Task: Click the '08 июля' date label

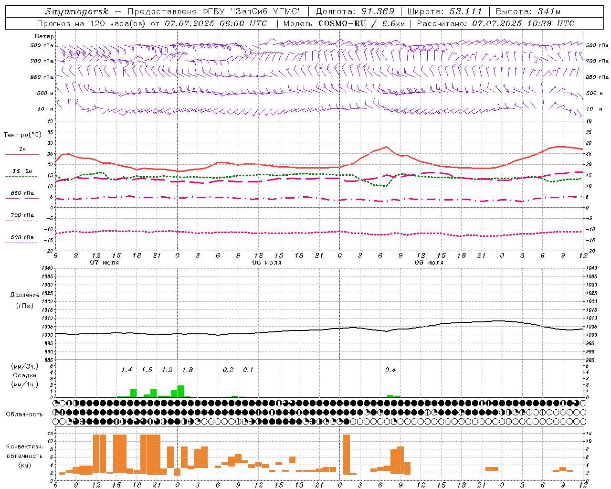Action: pos(267,263)
